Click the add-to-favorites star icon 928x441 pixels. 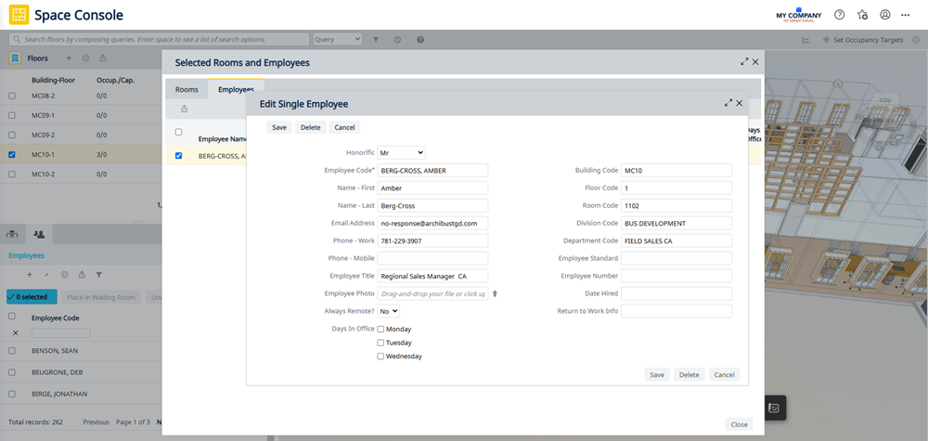[863, 15]
